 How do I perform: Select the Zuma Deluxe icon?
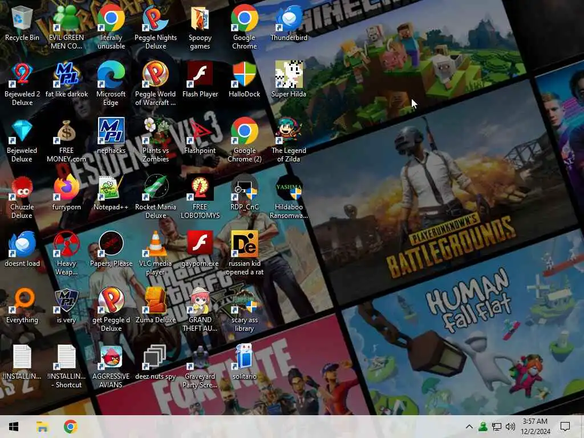pos(156,301)
